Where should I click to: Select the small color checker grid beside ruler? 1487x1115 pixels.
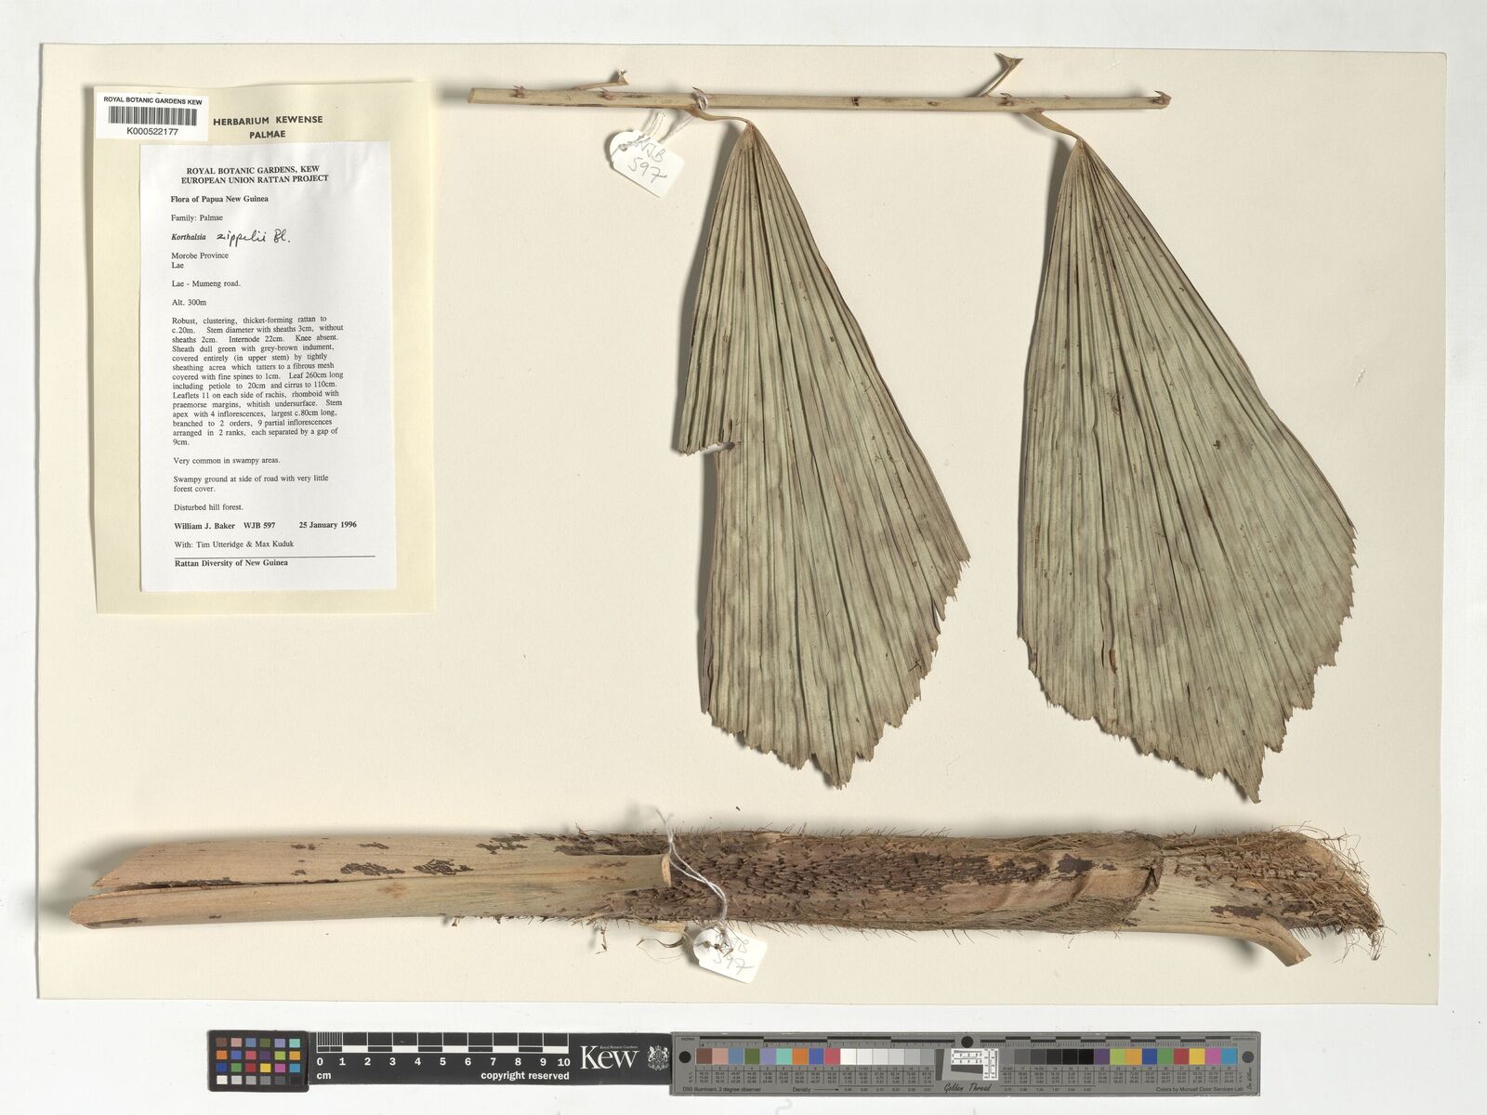[x=258, y=1059]
